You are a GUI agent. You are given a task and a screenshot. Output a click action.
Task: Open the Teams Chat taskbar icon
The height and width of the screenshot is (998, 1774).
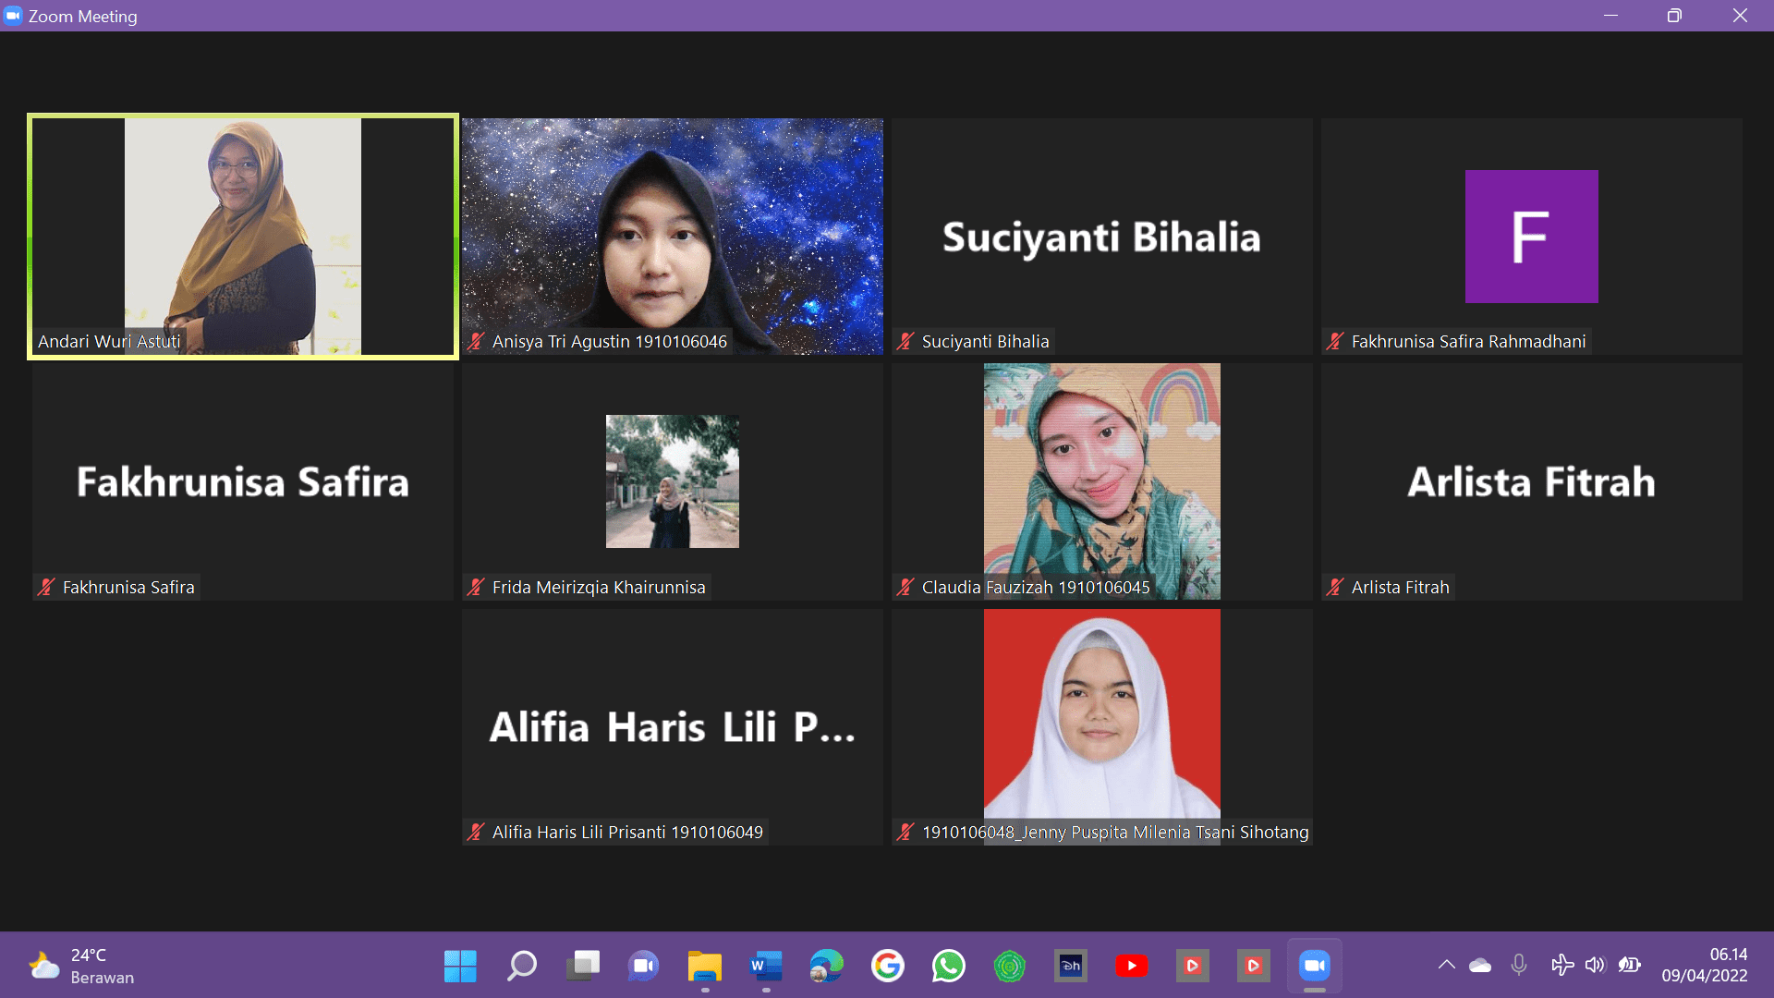click(644, 967)
